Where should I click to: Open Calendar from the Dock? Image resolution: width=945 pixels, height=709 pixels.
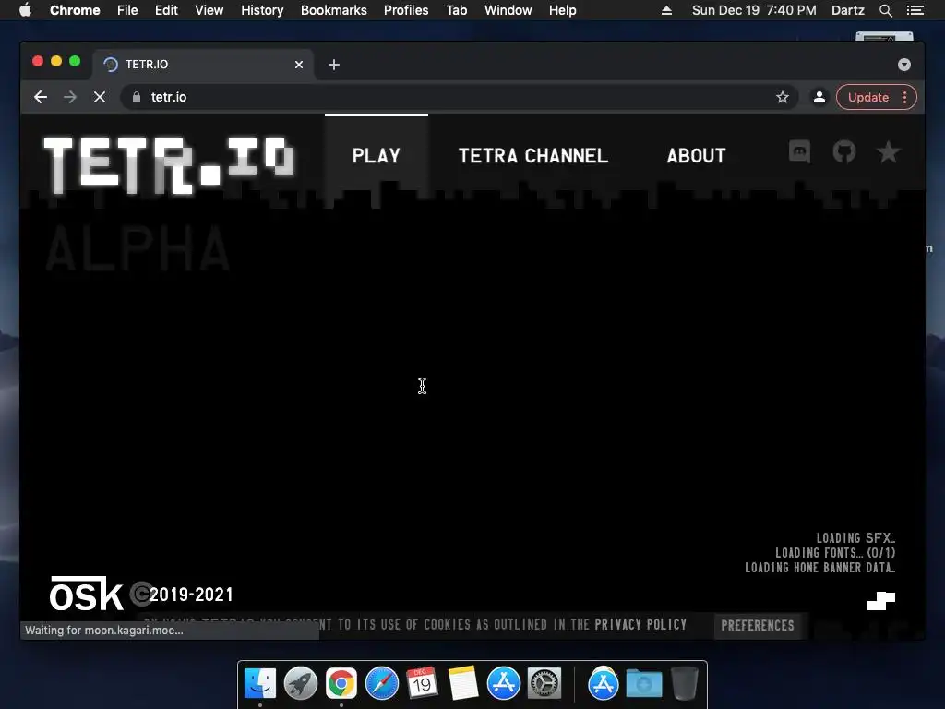422,684
